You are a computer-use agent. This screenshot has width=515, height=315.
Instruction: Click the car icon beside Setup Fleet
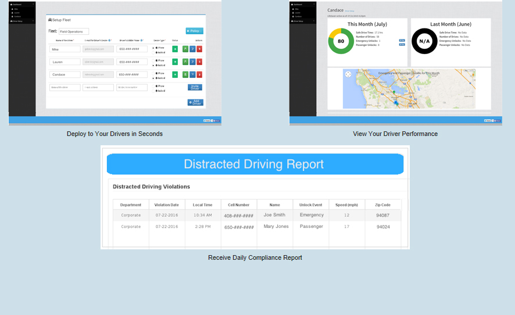50,20
